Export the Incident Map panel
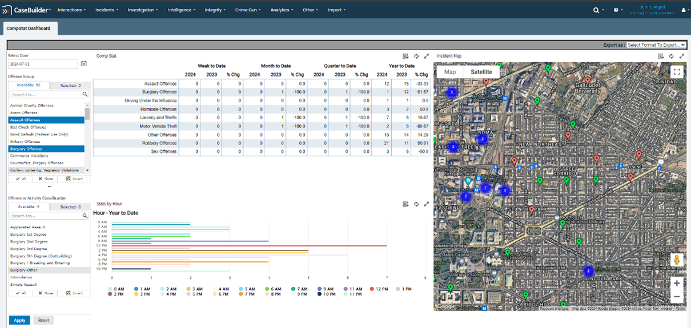 coord(661,56)
